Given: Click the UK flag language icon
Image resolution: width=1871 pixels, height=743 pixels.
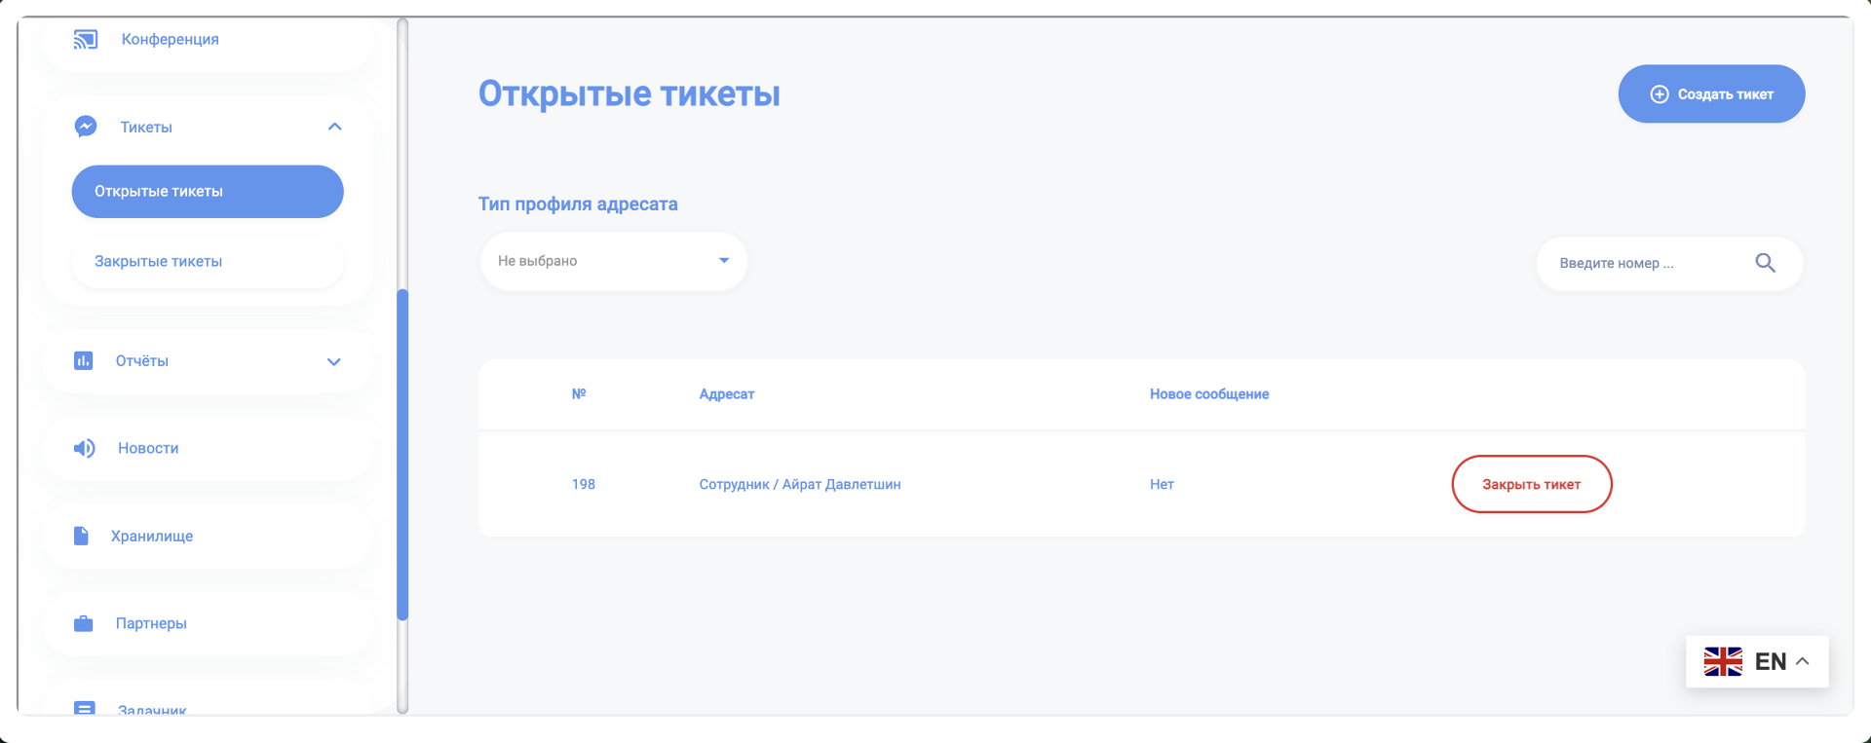Looking at the screenshot, I should tap(1722, 661).
